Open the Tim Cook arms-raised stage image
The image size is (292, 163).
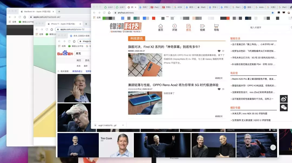[162, 145]
